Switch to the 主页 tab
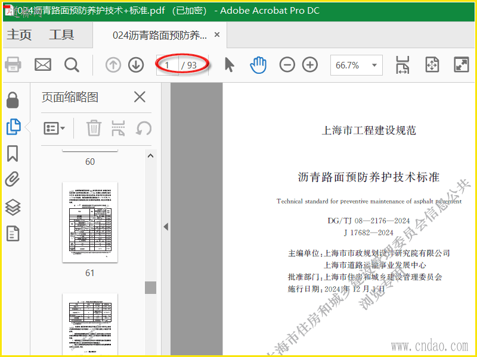This screenshot has width=477, height=357. click(19, 35)
